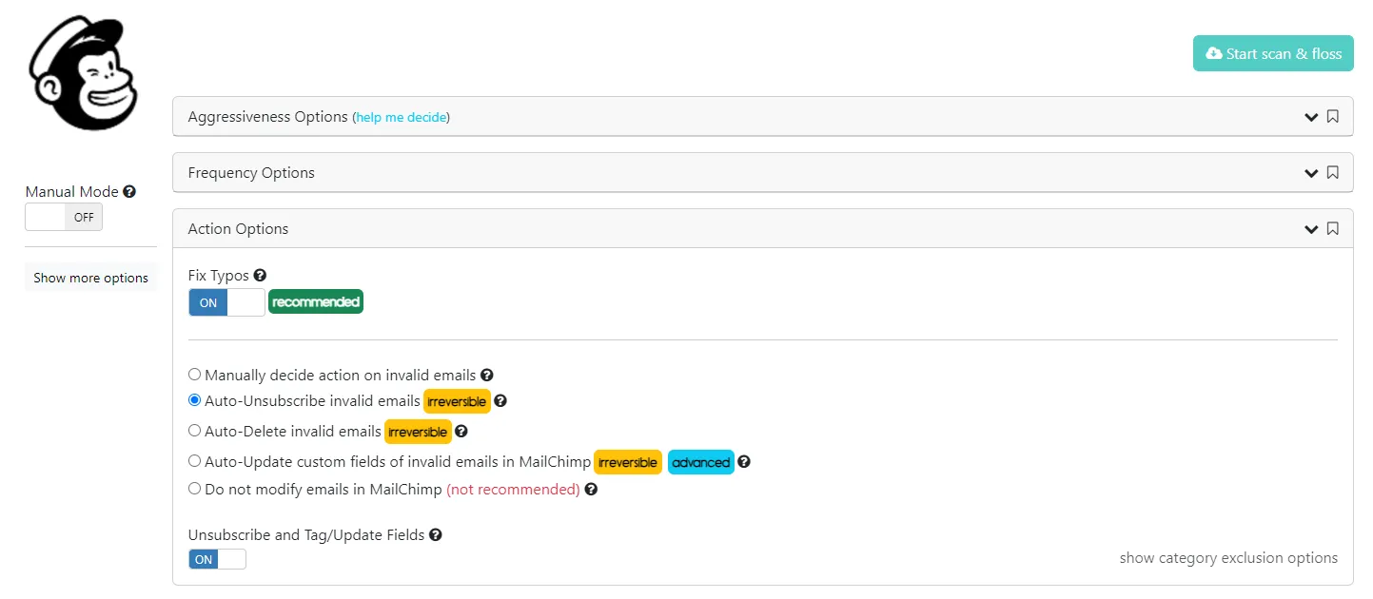This screenshot has height=599, width=1373.
Task: Click the Show more options button
Action: click(x=90, y=278)
